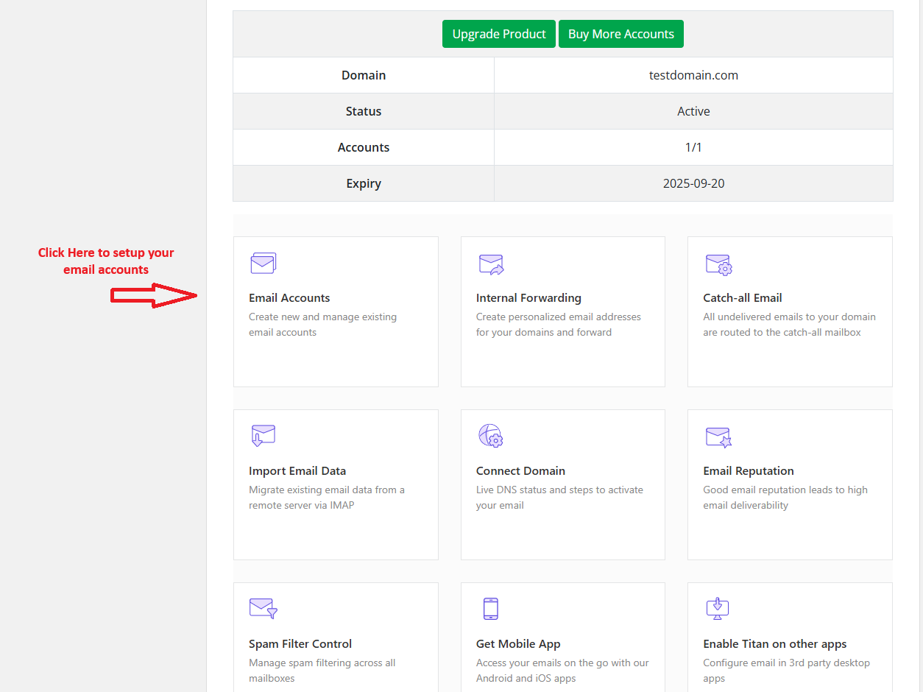This screenshot has height=692, width=923.
Task: Click the Email Reputation star envelope icon
Action: [x=718, y=437]
